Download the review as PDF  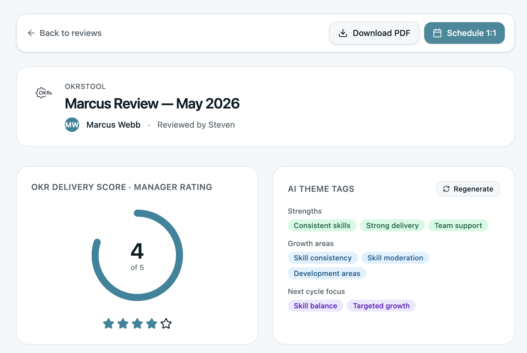tap(374, 33)
